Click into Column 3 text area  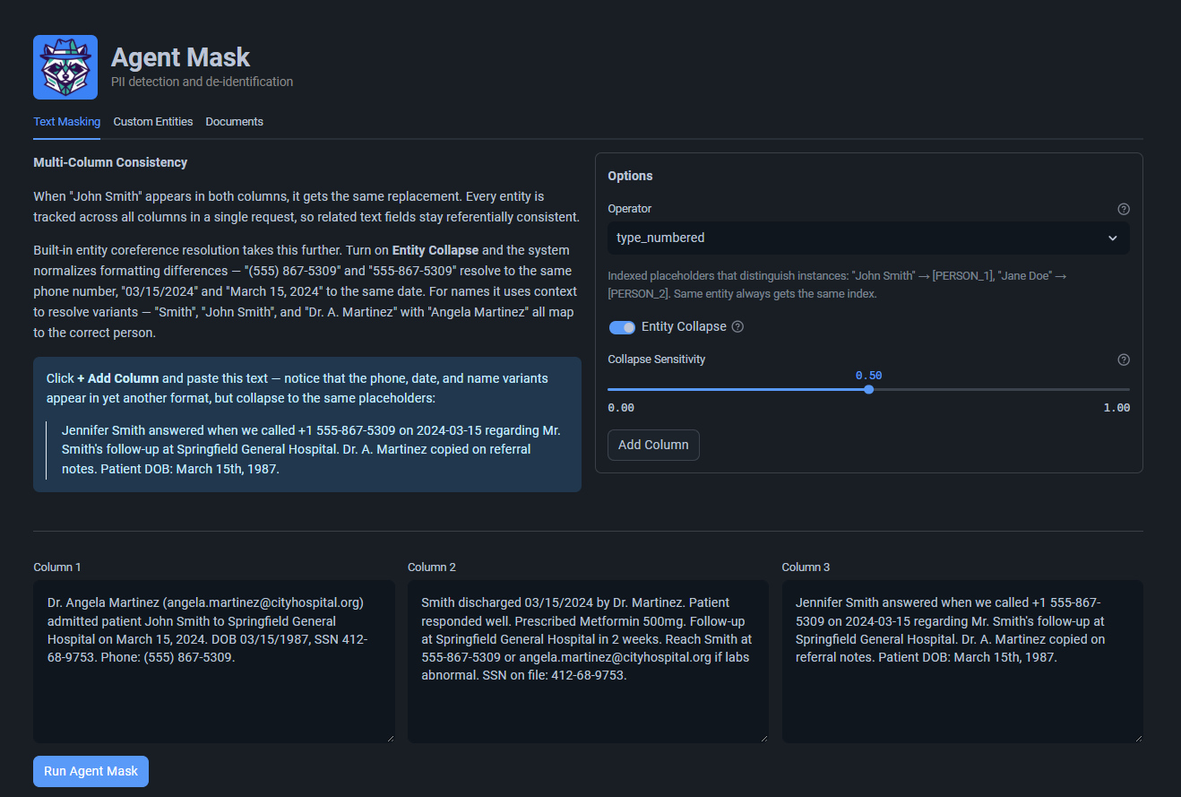point(962,661)
